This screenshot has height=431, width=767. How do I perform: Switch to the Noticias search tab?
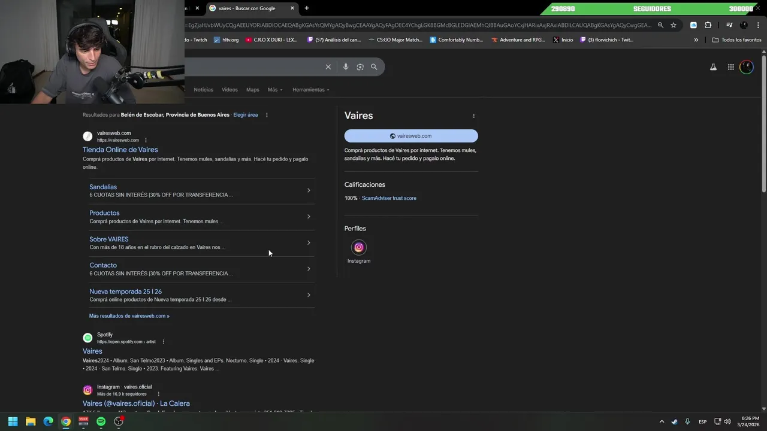[203, 90]
